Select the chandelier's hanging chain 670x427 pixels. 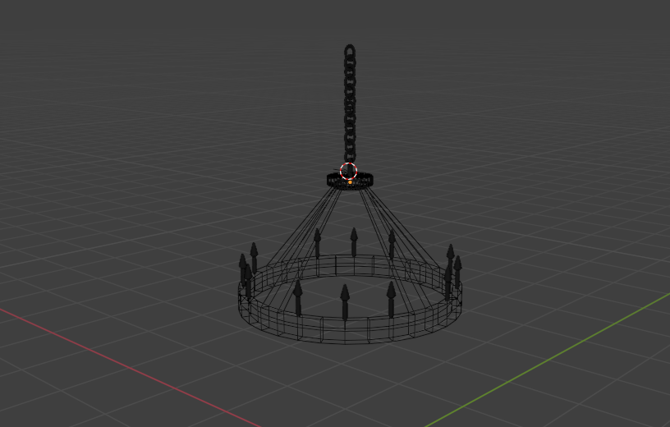(x=350, y=105)
